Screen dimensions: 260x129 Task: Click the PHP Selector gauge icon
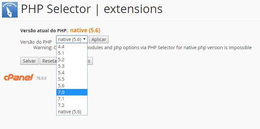(10, 10)
